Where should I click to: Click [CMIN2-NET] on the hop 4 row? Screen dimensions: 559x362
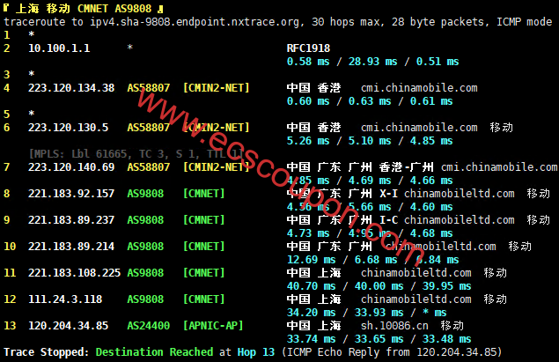(216, 88)
